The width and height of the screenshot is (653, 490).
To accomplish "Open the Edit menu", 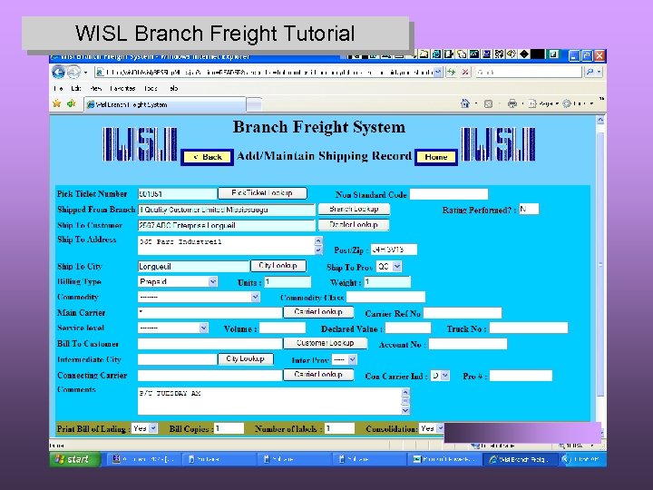I will (76, 88).
